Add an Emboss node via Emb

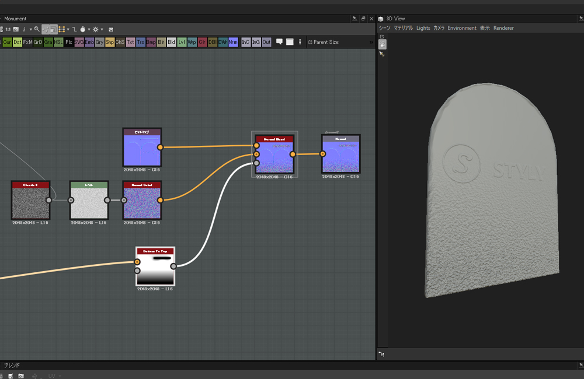[89, 42]
